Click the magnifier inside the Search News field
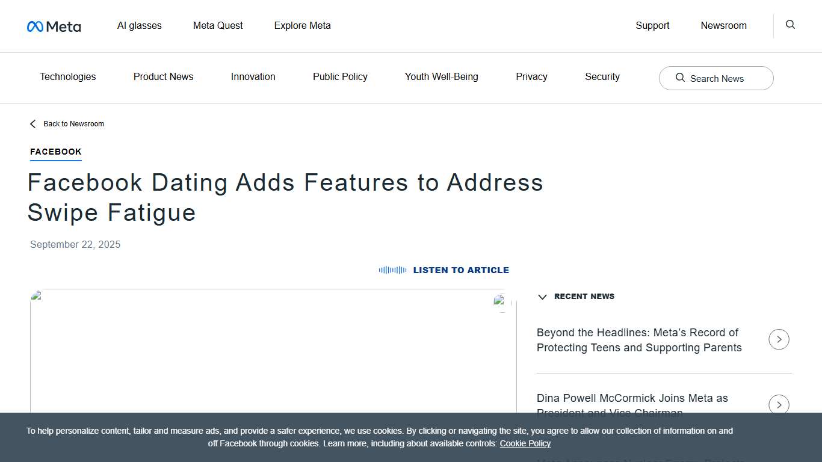This screenshot has width=822, height=462. click(680, 78)
